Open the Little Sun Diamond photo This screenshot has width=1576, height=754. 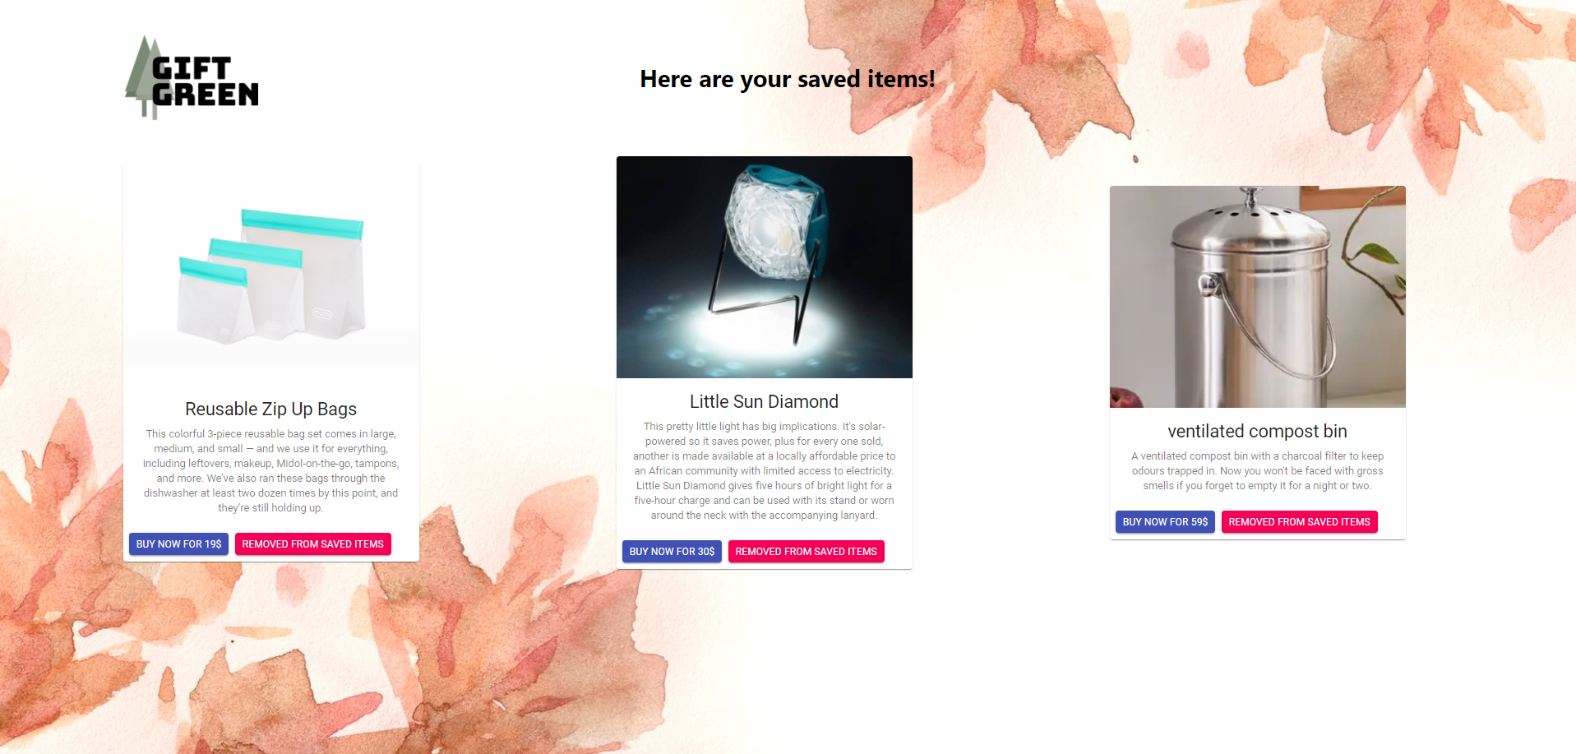(765, 267)
